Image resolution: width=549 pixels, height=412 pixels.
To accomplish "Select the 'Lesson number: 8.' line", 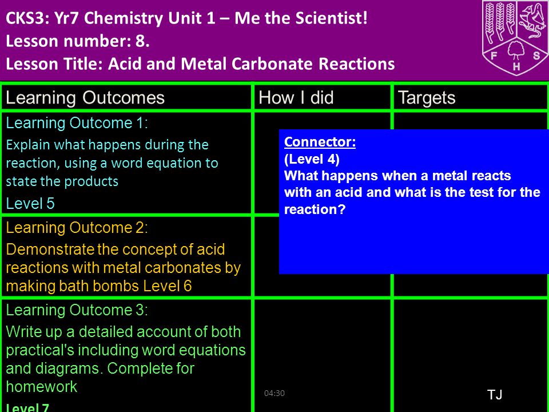I will (78, 41).
